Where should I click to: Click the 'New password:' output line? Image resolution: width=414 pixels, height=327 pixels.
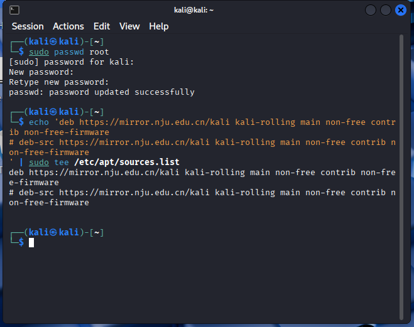pyautogui.click(x=41, y=72)
